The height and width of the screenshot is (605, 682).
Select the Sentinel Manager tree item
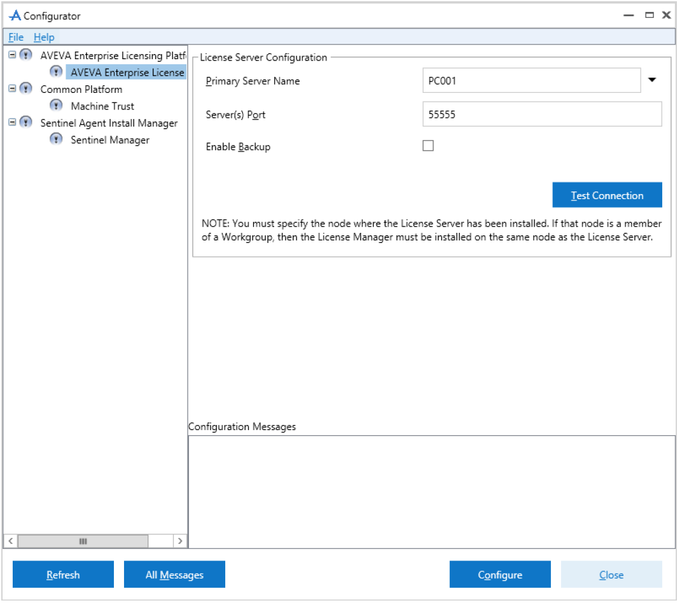111,141
